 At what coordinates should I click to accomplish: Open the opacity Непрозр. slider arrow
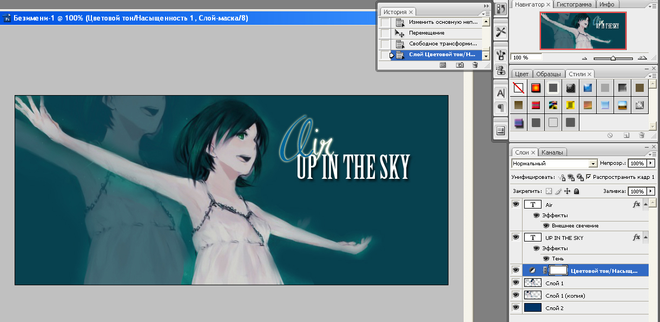click(650, 163)
